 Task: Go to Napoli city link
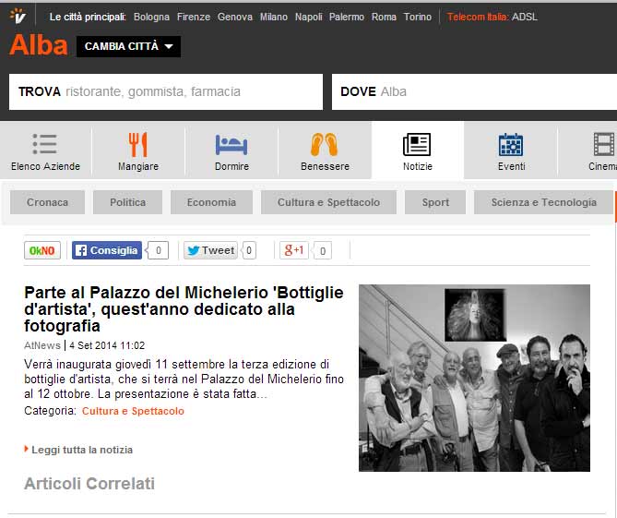(x=308, y=17)
